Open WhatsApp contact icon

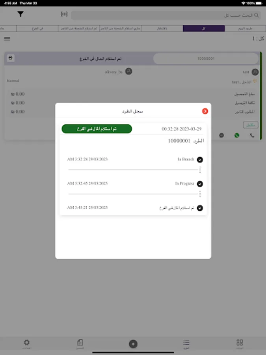[x=237, y=135]
